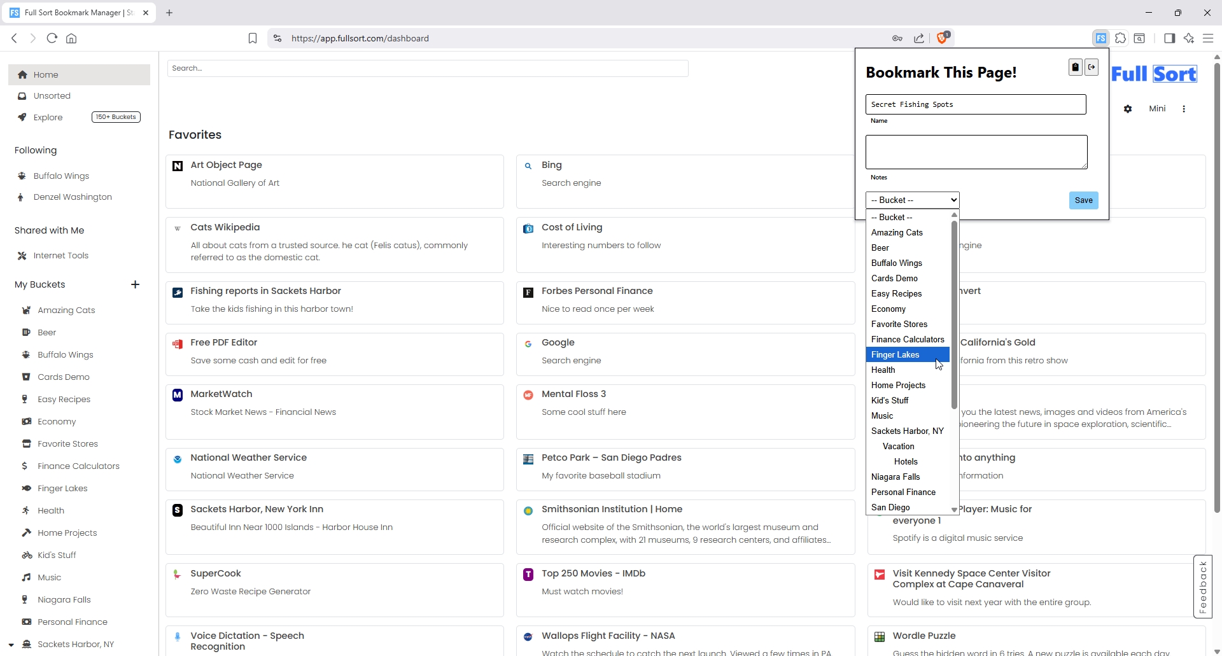Click into the Search field

[428, 68]
